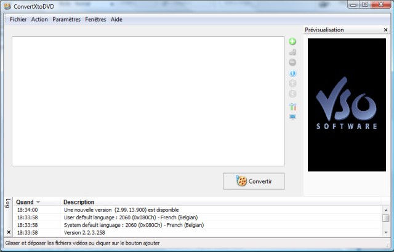Close the Log panel with its X
The width and height of the screenshot is (394, 252).
click(x=9, y=232)
